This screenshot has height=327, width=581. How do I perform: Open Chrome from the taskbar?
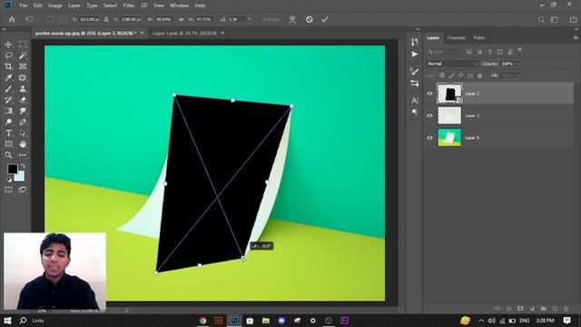pyautogui.click(x=202, y=321)
